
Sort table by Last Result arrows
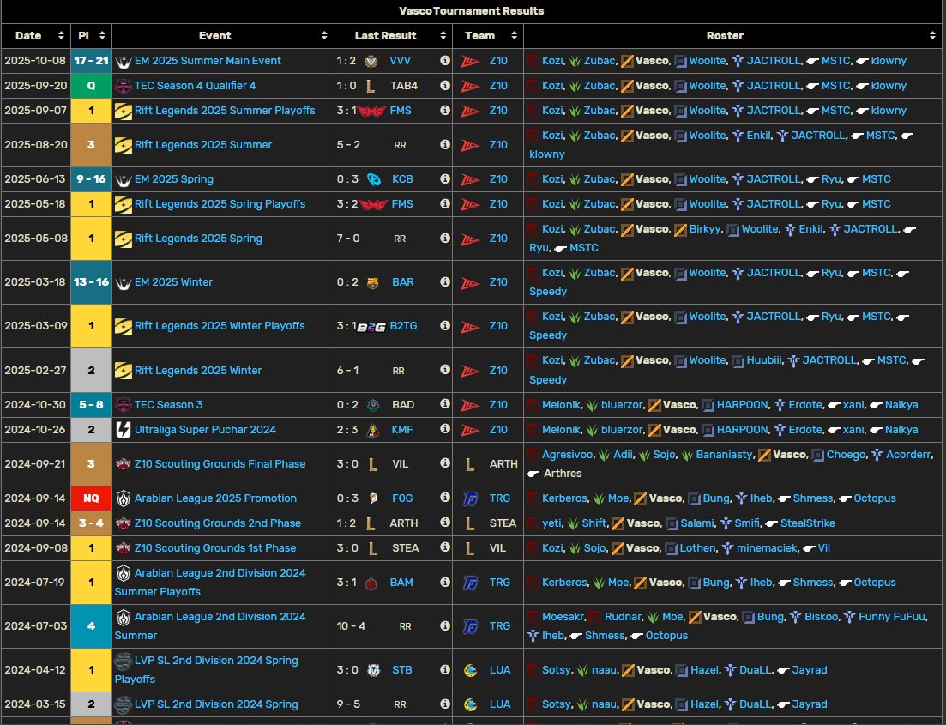tap(443, 36)
